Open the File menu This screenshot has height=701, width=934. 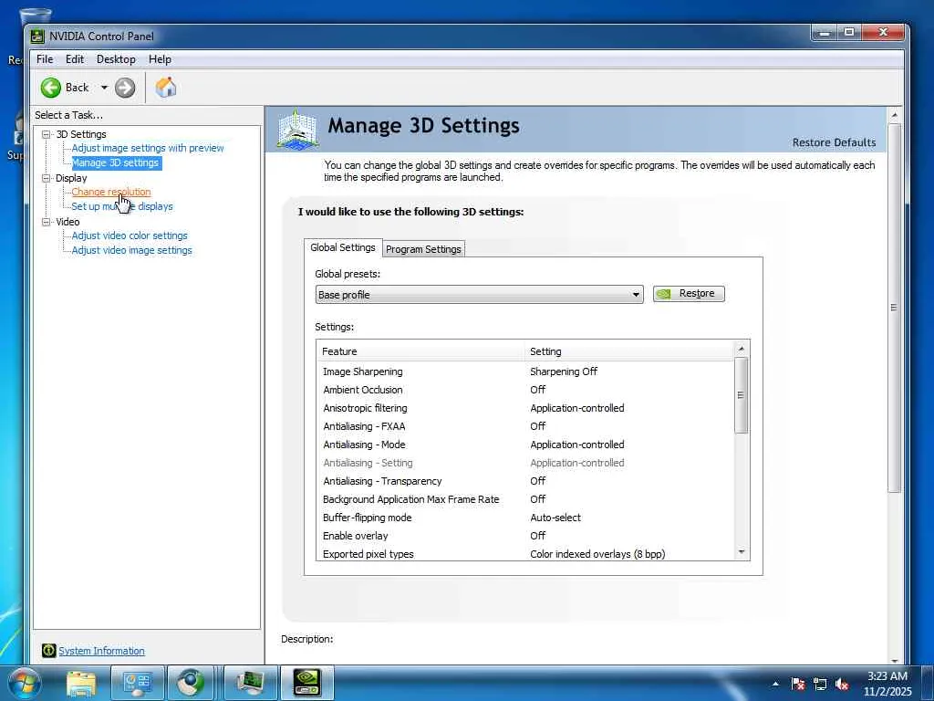click(45, 59)
